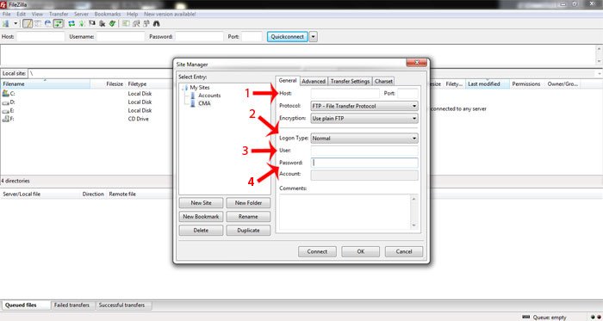This screenshot has height=321, width=603.
Task: Click the process queue toolbar icon
Action: pyautogui.click(x=82, y=24)
